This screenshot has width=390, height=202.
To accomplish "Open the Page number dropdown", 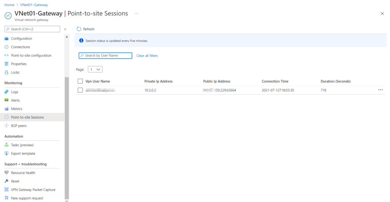I will point(95,70).
